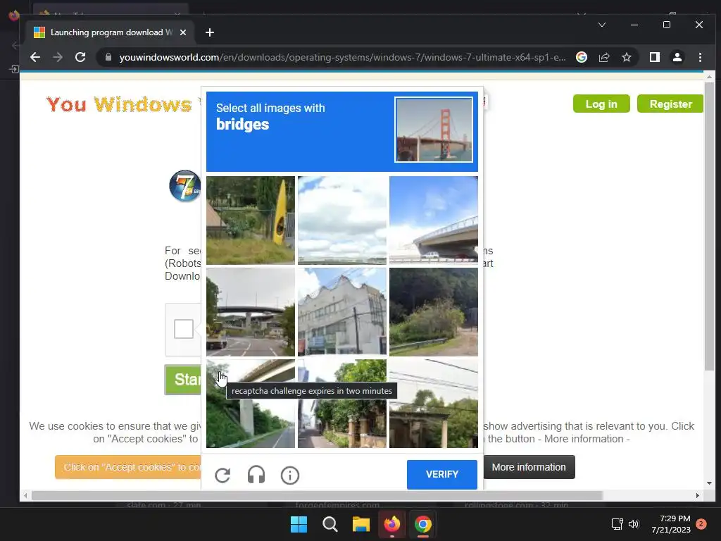
Task: Go back in Chrome
Action: [x=35, y=57]
